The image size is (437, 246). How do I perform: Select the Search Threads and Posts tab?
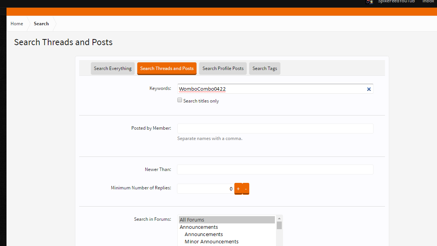[x=167, y=68]
